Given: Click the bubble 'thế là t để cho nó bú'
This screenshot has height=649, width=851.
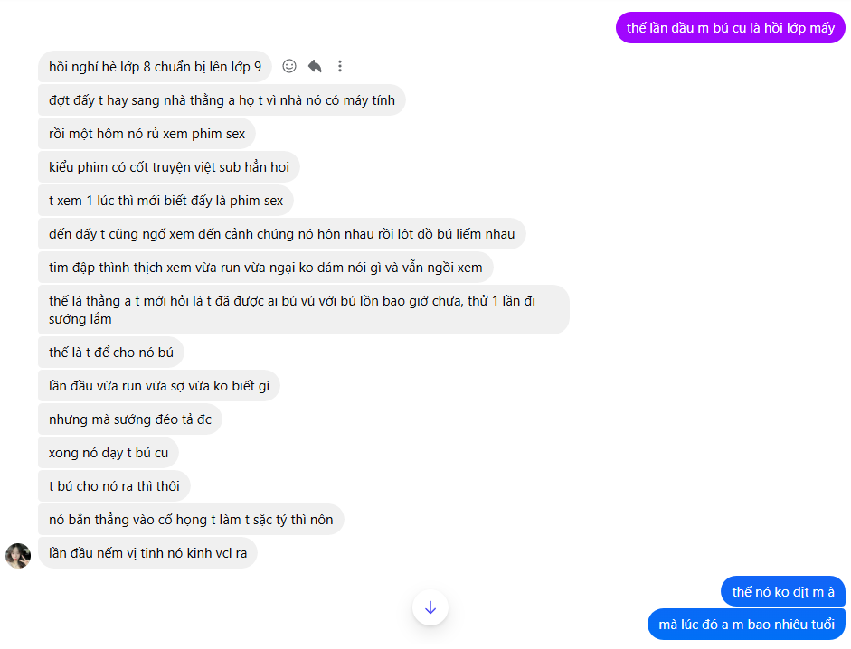Looking at the screenshot, I should coord(110,352).
